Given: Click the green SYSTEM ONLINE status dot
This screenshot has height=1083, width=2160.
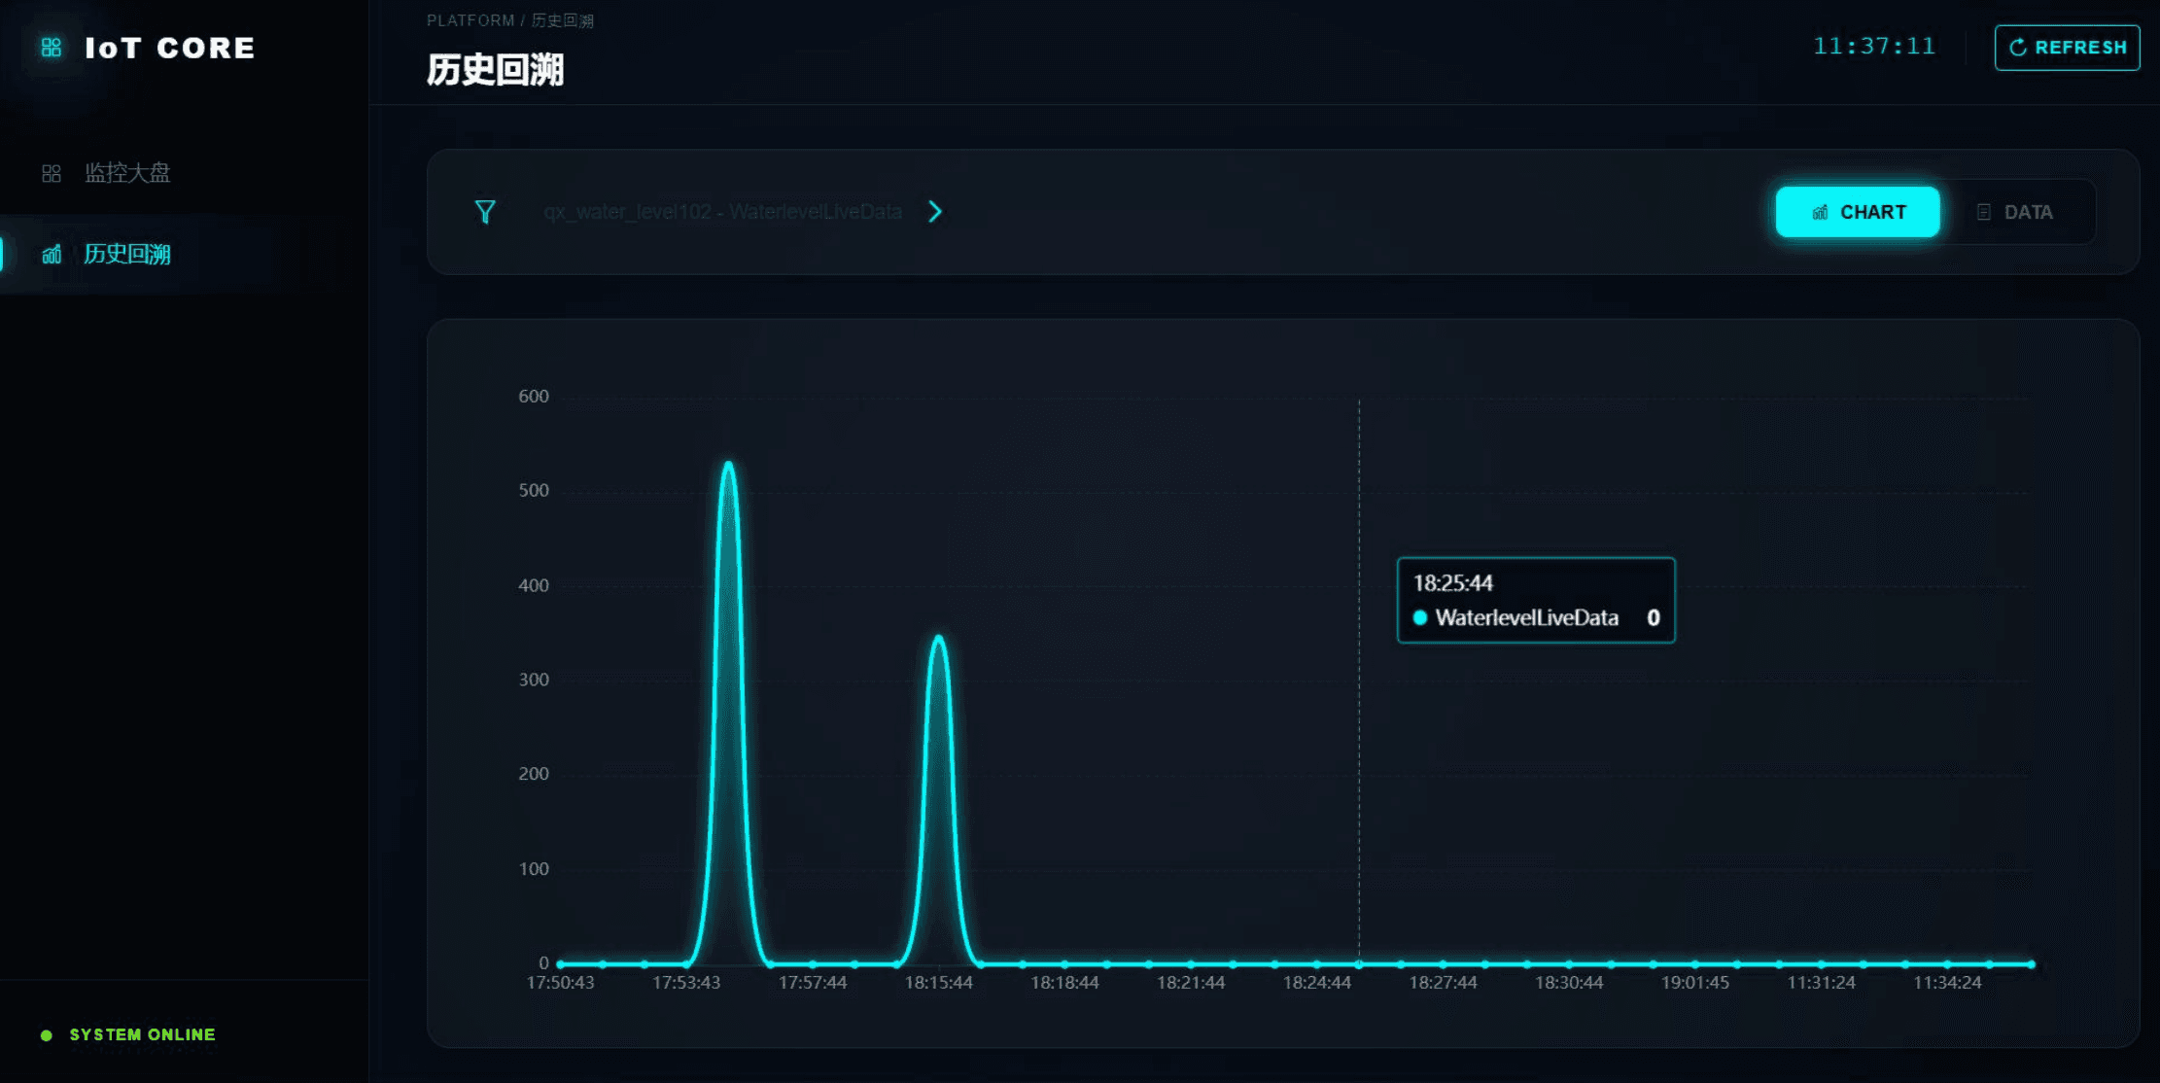Looking at the screenshot, I should coord(46,1035).
